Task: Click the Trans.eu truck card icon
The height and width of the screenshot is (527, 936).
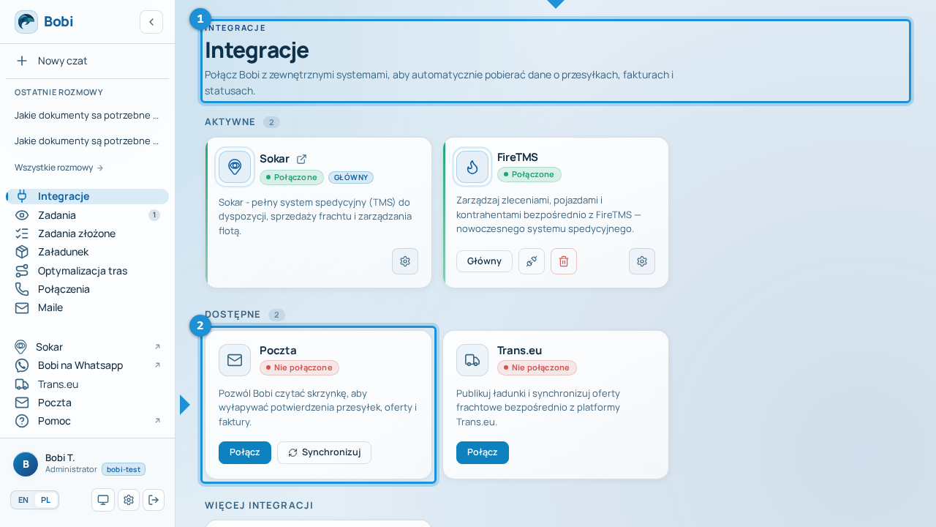Action: 472,360
